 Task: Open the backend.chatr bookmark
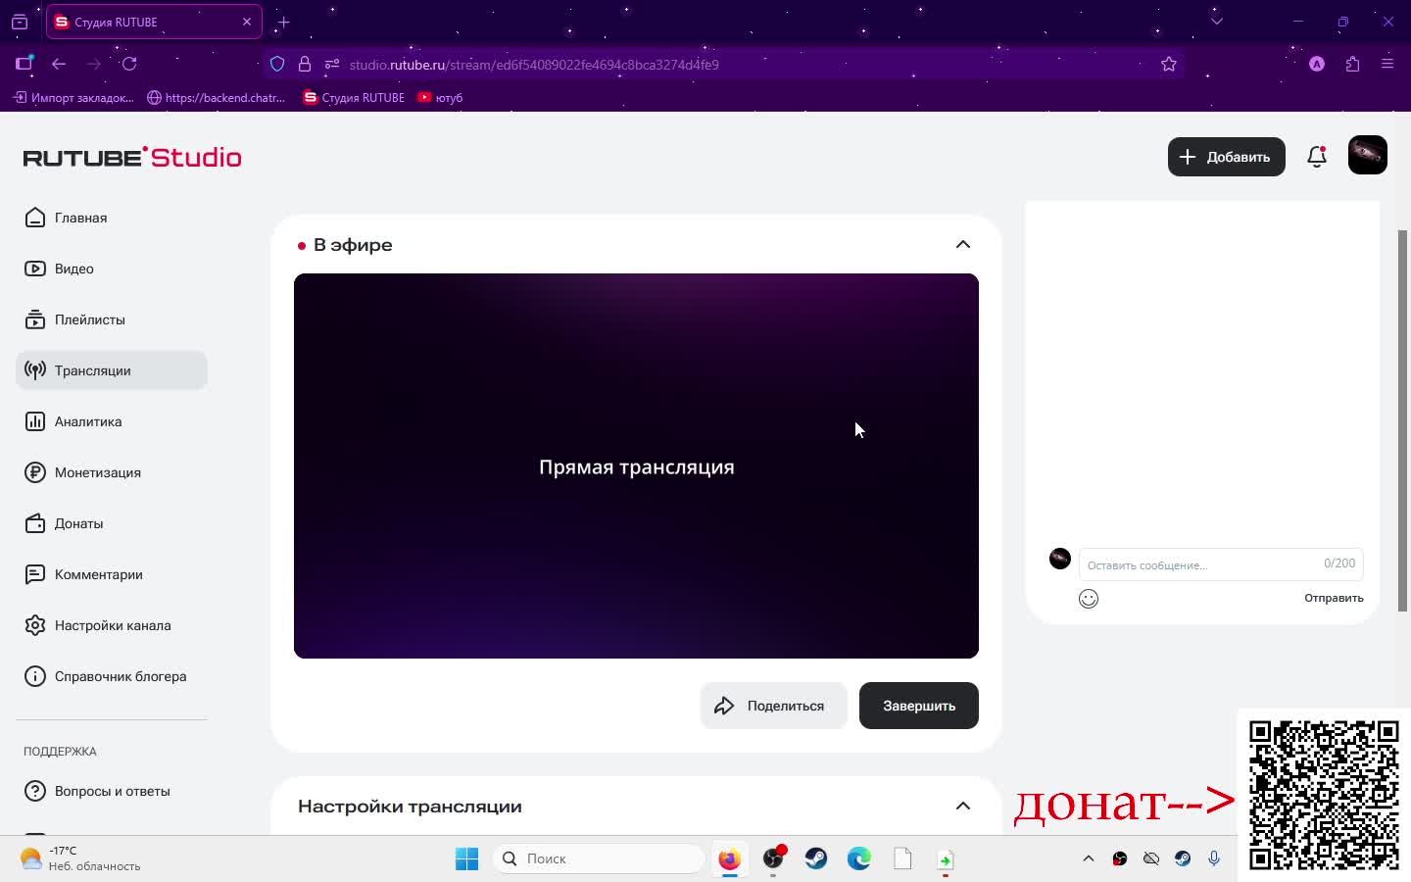(x=216, y=97)
